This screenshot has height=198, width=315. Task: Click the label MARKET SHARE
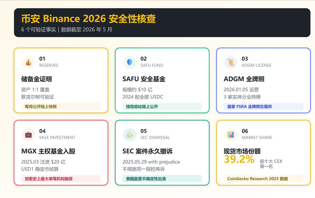pos(257,137)
